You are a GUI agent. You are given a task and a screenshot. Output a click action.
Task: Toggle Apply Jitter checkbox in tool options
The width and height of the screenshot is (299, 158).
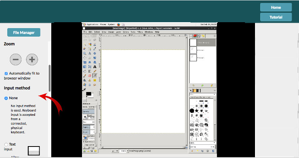pyautogui.click(x=84, y=145)
